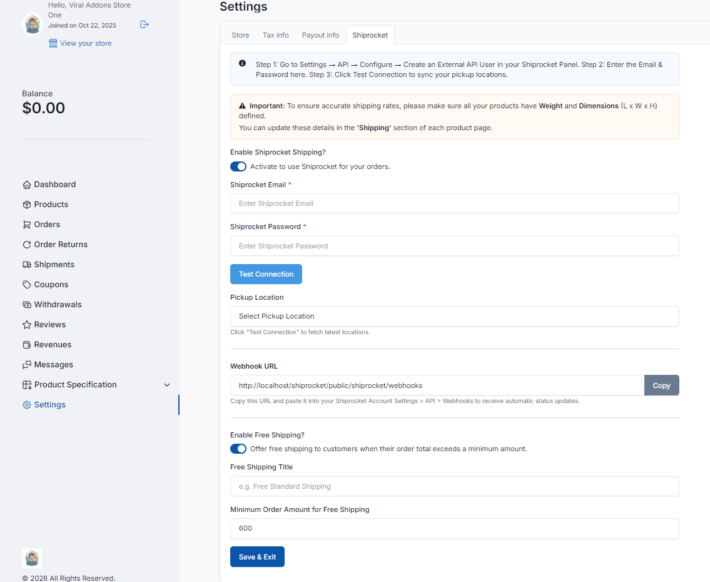Click the Reviews star icon
Image resolution: width=710 pixels, height=582 pixels.
pos(27,324)
